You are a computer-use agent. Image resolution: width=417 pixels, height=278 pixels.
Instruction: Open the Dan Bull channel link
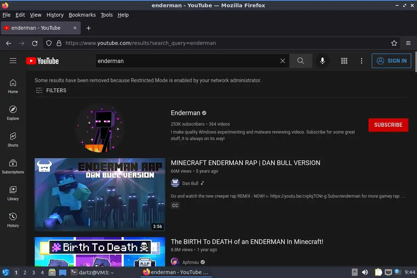[190, 183]
